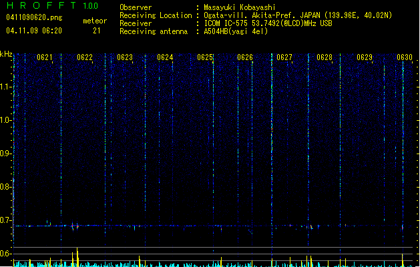Select the Ogata-vill. Akita-Pref. JAPAN location text
Viewport: 420px width, 267px height.
[x=298, y=15]
